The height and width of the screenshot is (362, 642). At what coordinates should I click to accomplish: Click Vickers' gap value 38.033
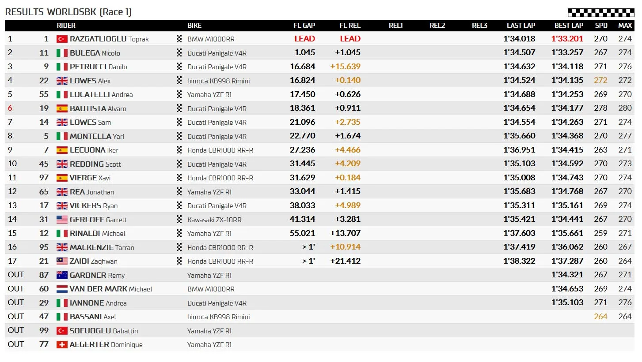coord(303,205)
